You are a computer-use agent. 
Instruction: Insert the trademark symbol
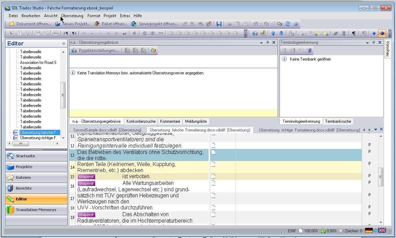click(160, 33)
